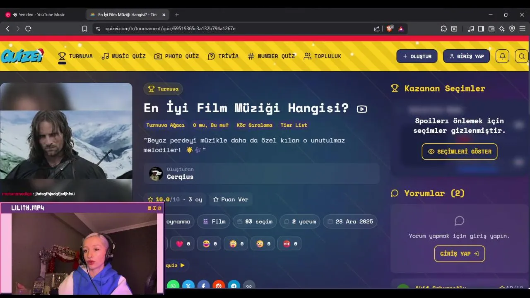Open media control music note icon
This screenshot has width=530, height=298.
pos(471,29)
